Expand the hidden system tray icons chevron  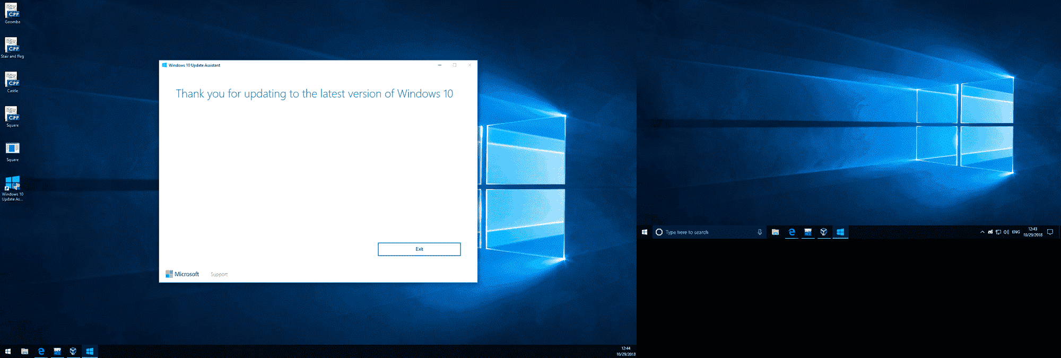pyautogui.click(x=982, y=232)
